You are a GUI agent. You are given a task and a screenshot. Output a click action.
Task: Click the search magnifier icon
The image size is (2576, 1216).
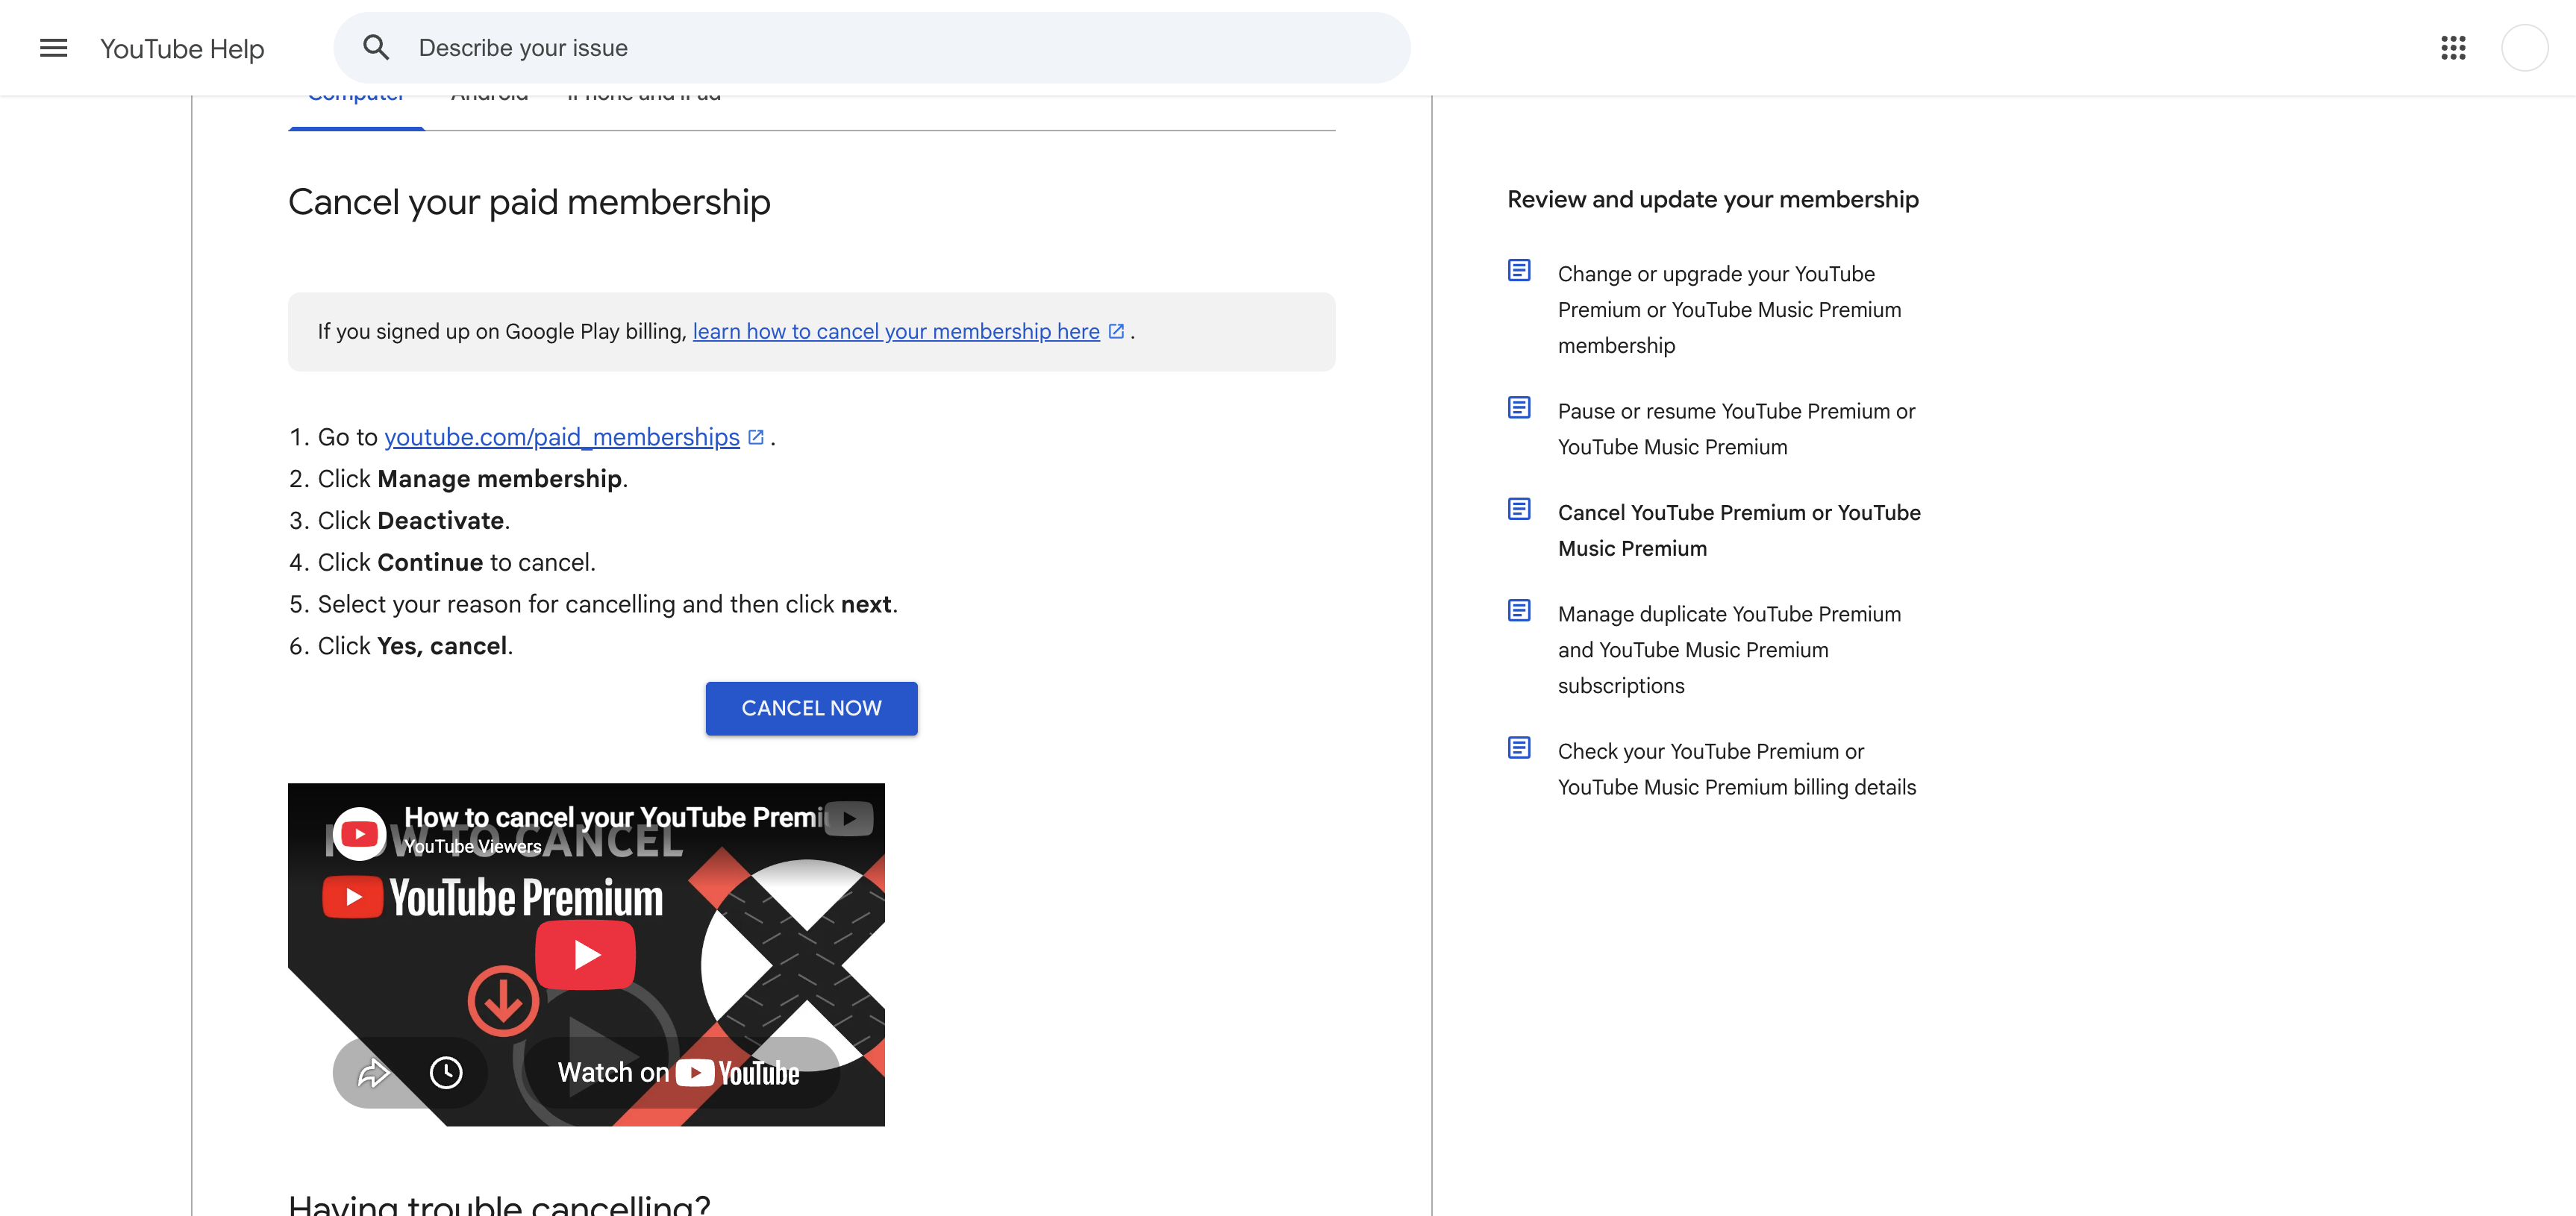[x=376, y=47]
